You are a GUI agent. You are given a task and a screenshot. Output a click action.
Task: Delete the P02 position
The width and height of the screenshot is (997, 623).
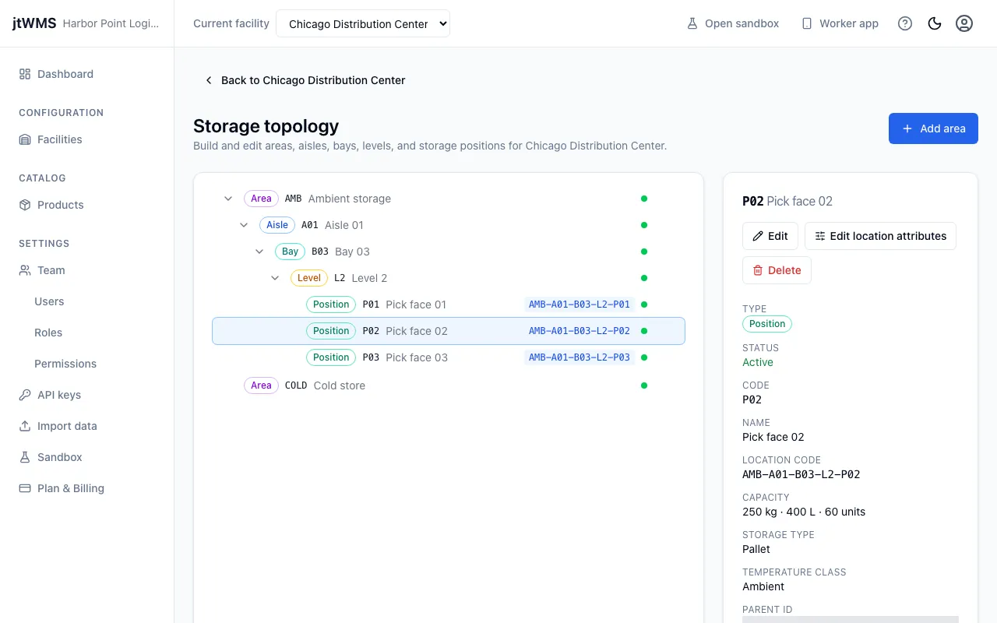point(777,270)
